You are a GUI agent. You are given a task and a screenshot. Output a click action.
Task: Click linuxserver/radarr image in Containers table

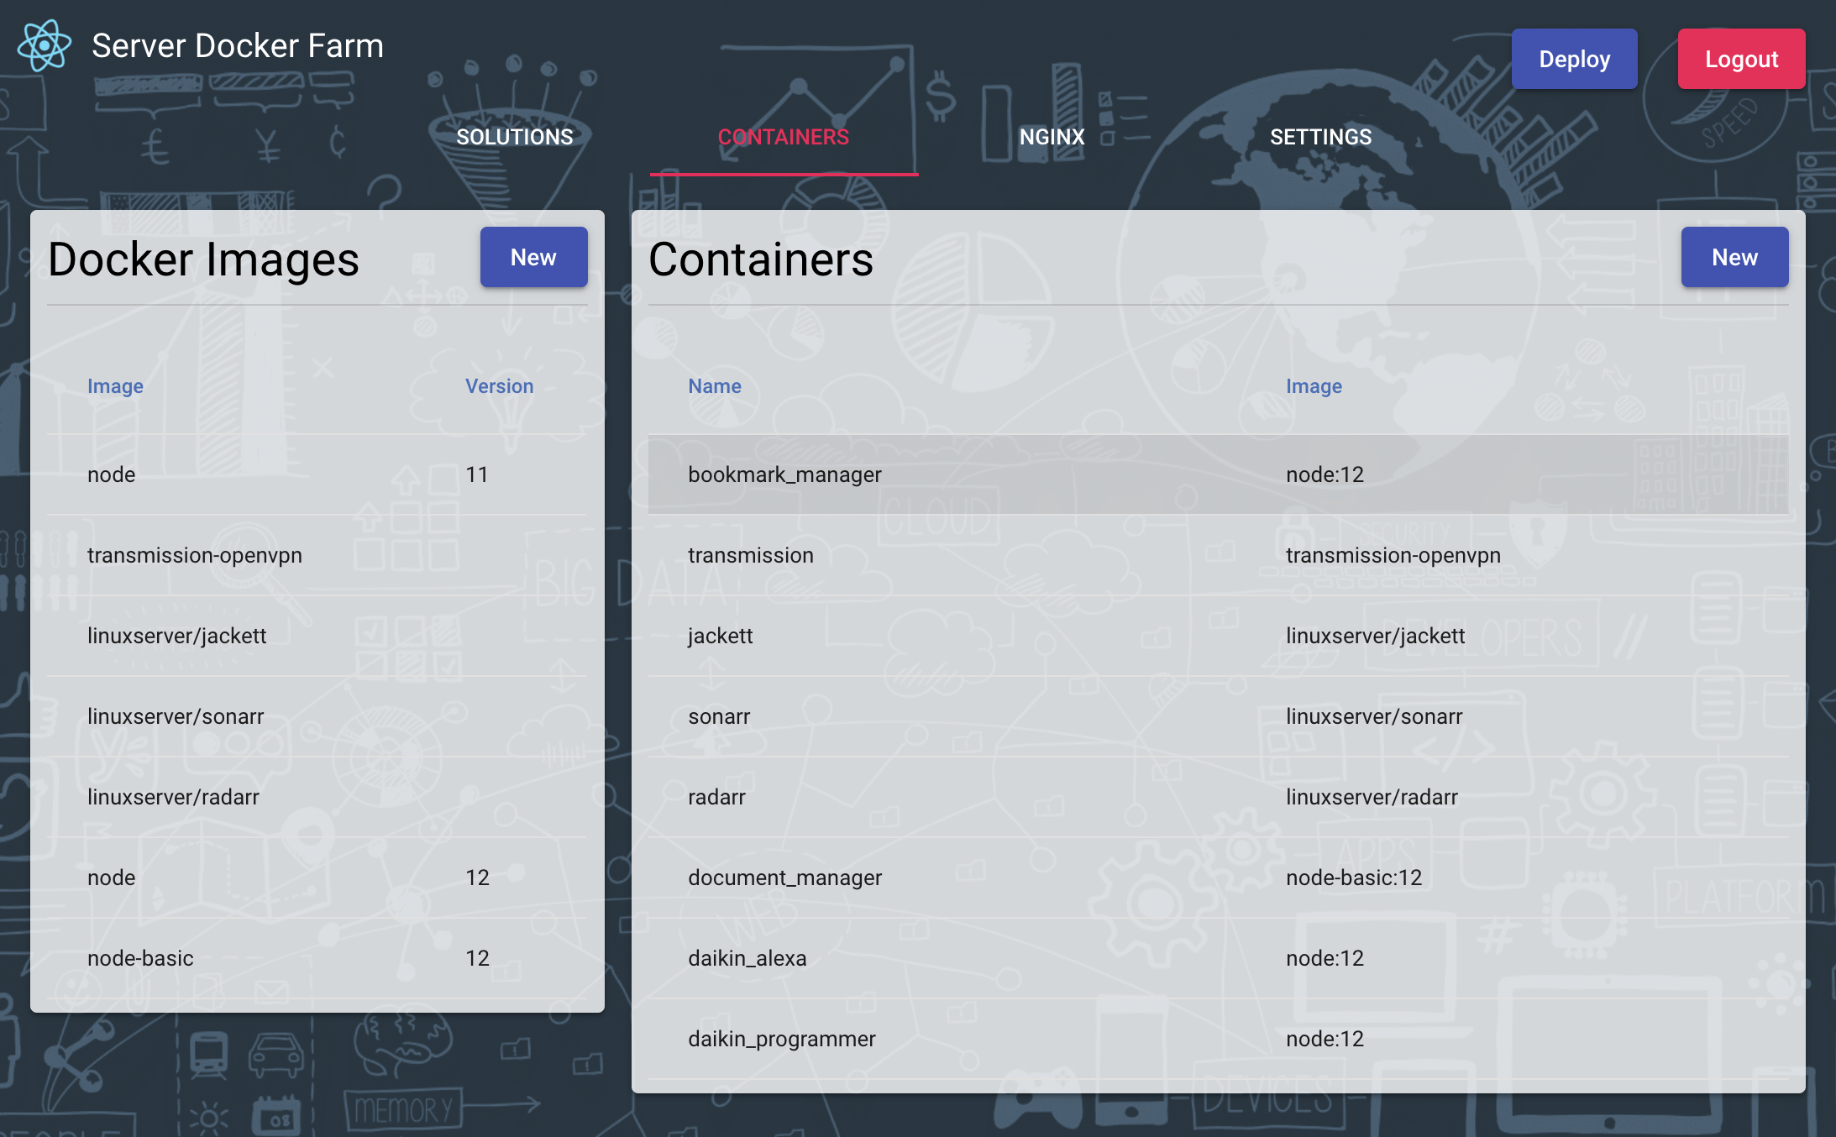(1372, 797)
